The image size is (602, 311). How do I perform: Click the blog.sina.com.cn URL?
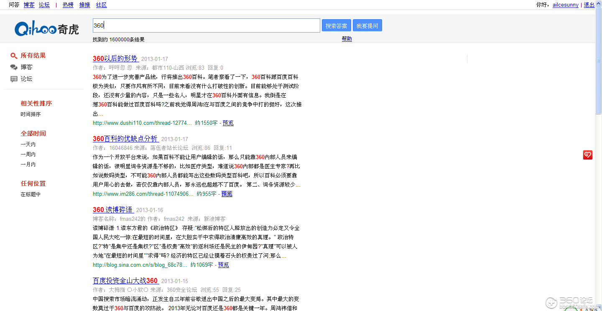tap(140, 265)
